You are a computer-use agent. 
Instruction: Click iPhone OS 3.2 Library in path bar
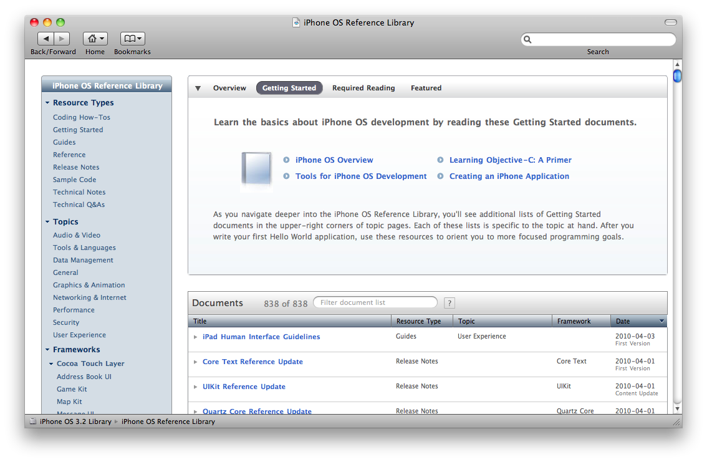point(75,421)
